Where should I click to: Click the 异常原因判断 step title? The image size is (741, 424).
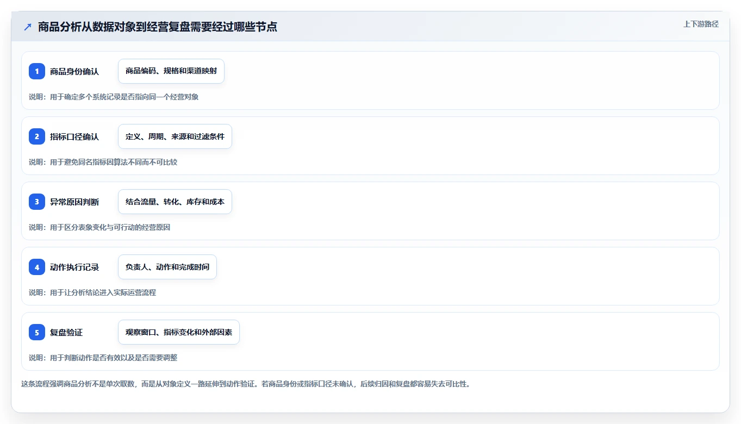click(74, 202)
